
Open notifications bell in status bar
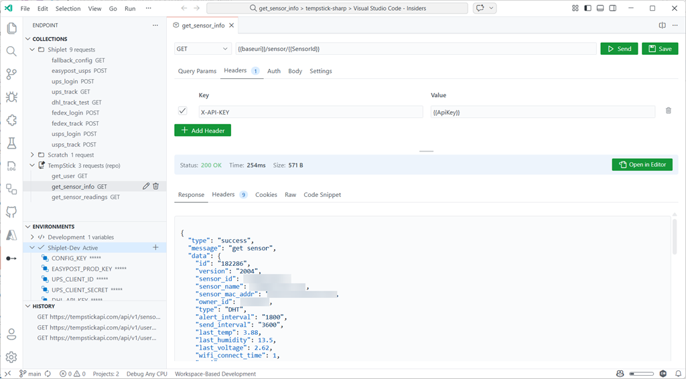pyautogui.click(x=677, y=374)
